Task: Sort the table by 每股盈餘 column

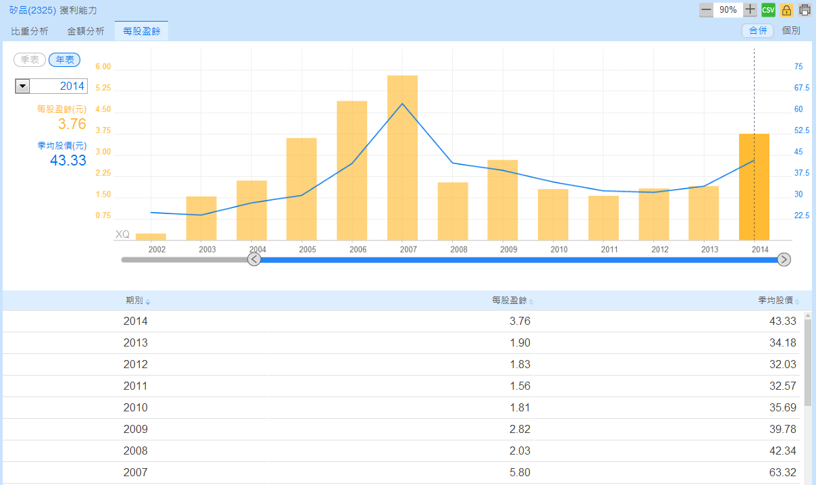Action: [x=514, y=301]
